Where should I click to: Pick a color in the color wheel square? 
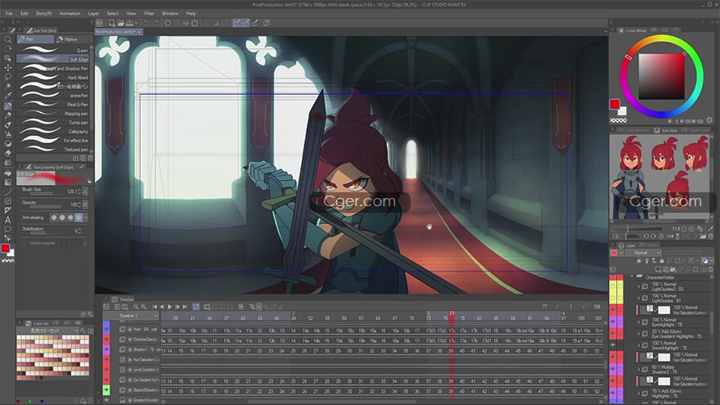click(661, 76)
